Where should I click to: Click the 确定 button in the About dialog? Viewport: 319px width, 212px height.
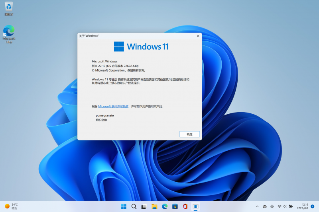(189, 134)
